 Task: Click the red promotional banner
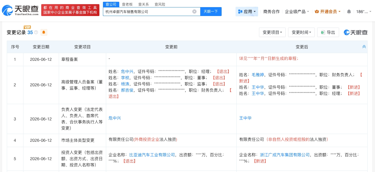pyautogui.click(x=70, y=10)
